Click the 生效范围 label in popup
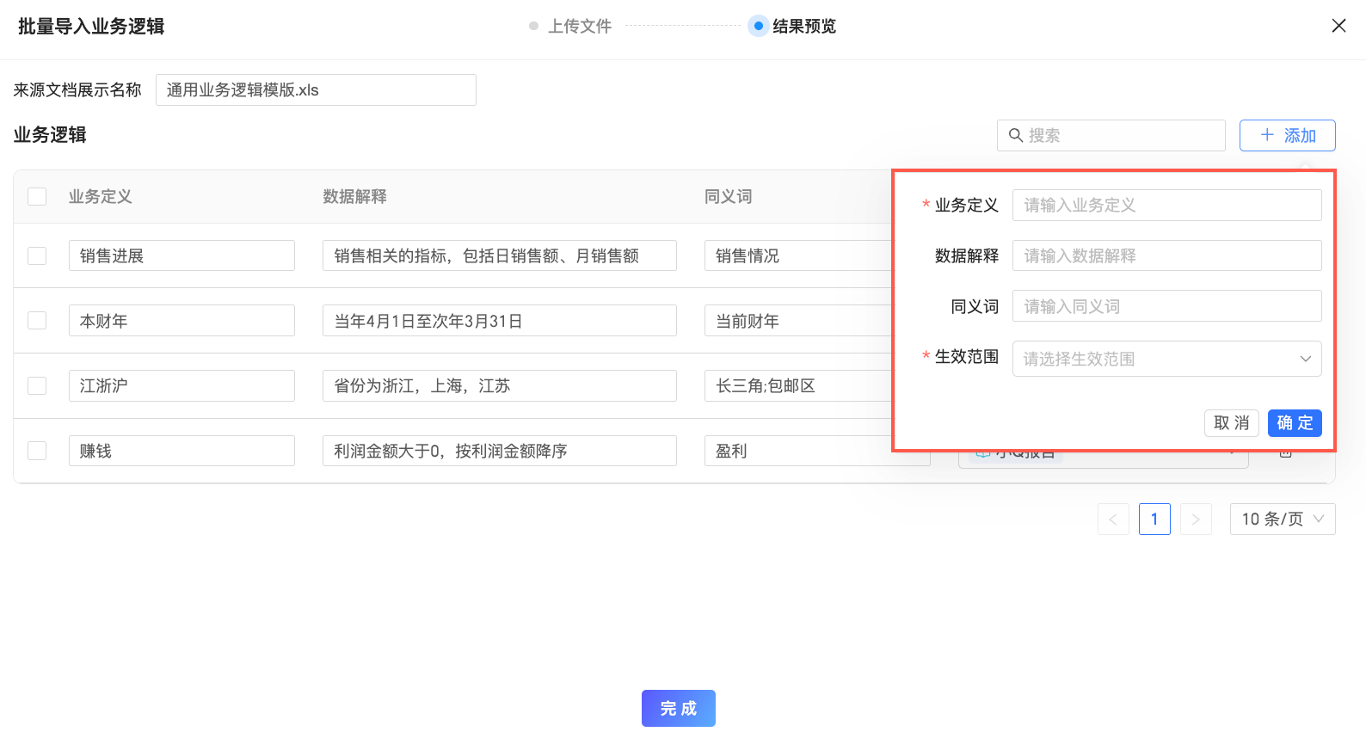 pos(967,356)
